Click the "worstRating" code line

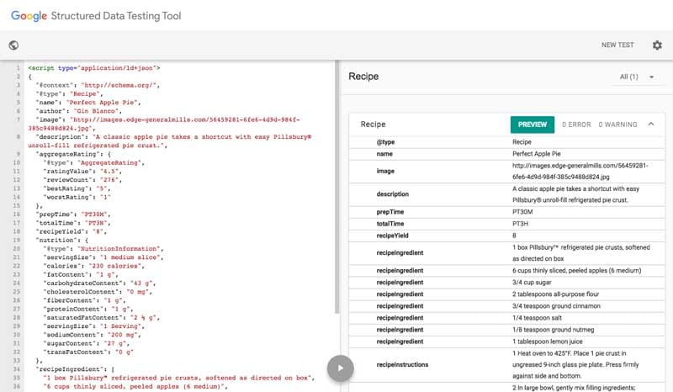click(x=77, y=197)
